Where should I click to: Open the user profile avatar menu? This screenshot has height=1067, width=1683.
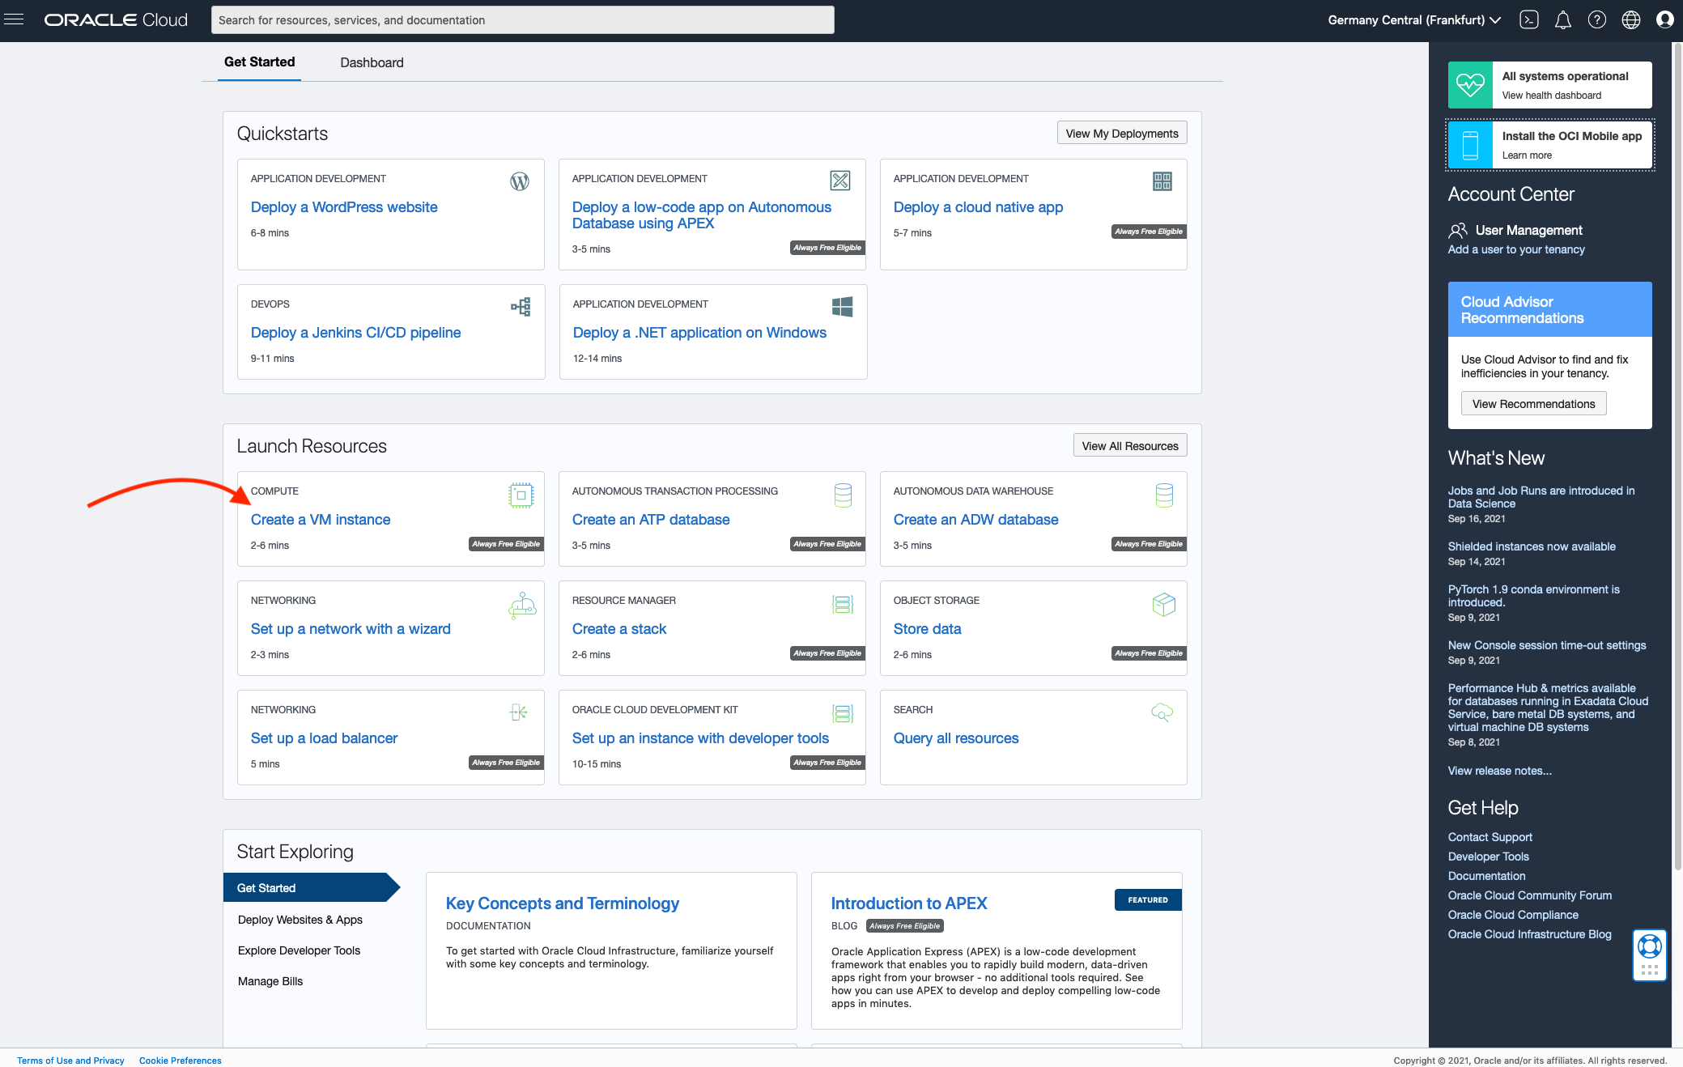[x=1664, y=19]
